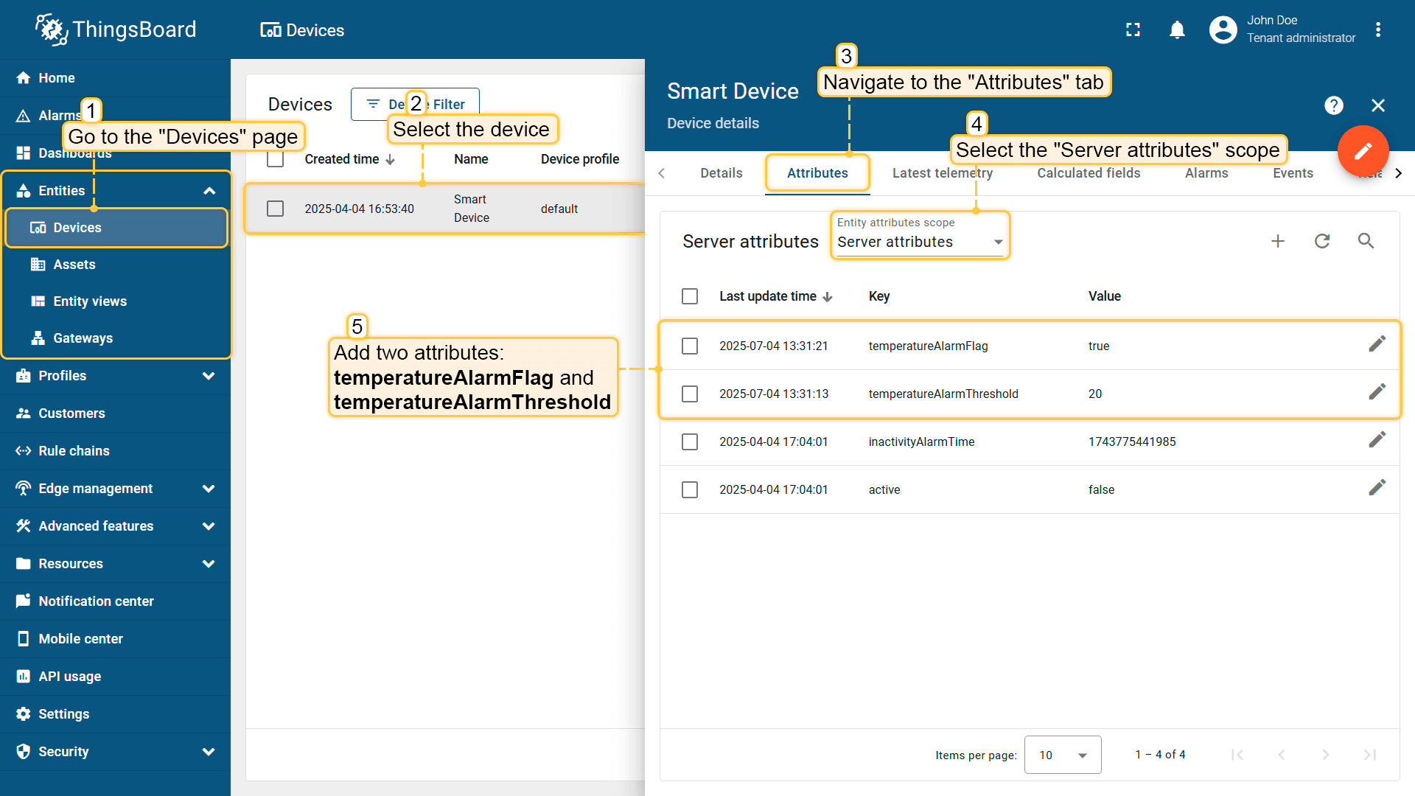Open the device details help icon
1415x796 pixels.
[x=1333, y=105]
